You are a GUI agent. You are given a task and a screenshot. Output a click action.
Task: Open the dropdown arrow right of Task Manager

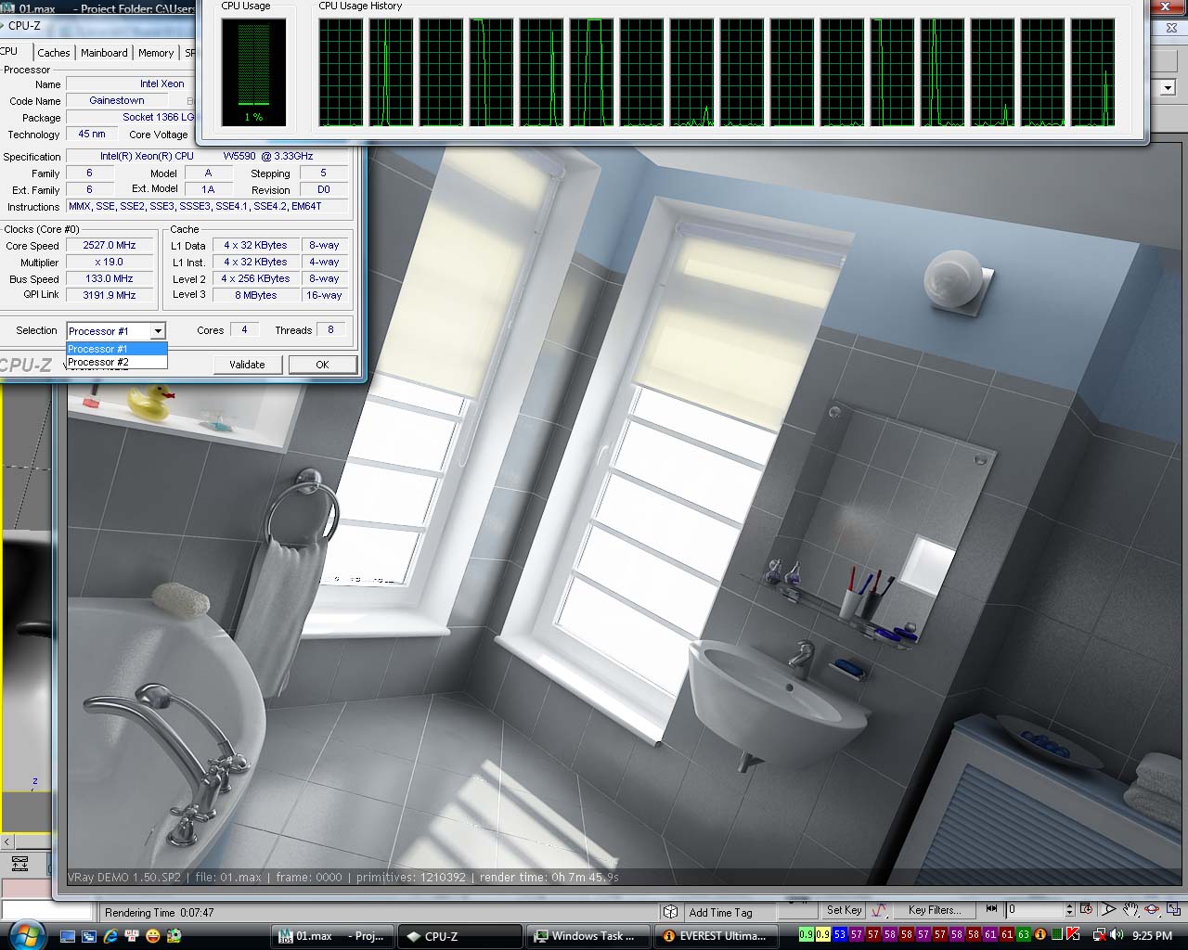1168,88
